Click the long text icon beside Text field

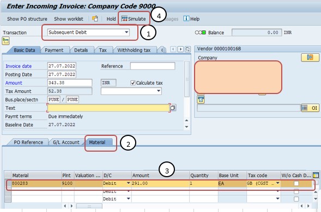173,108
